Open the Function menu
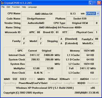The height and width of the screenshot is (98, 102). (16, 7)
